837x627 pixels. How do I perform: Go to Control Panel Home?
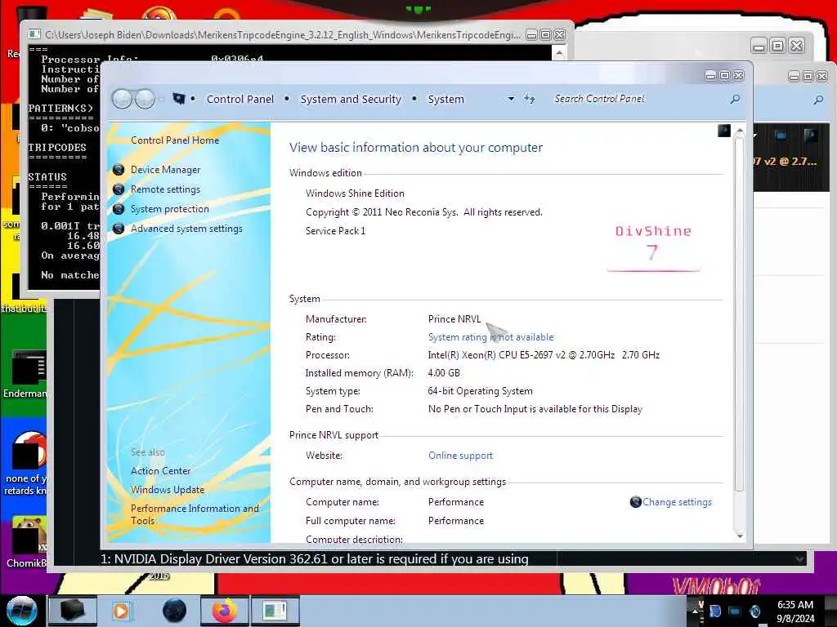[x=175, y=140]
